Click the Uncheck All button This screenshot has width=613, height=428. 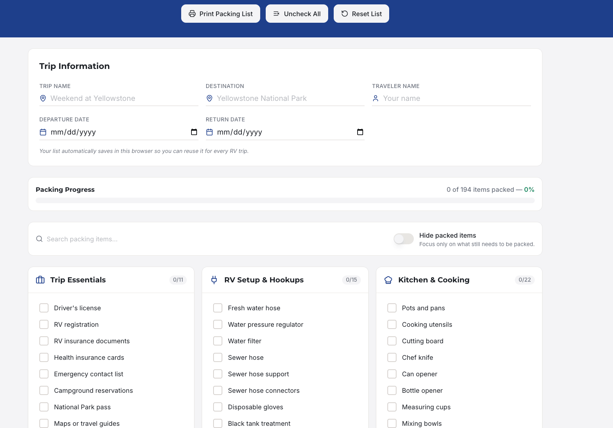(x=297, y=14)
